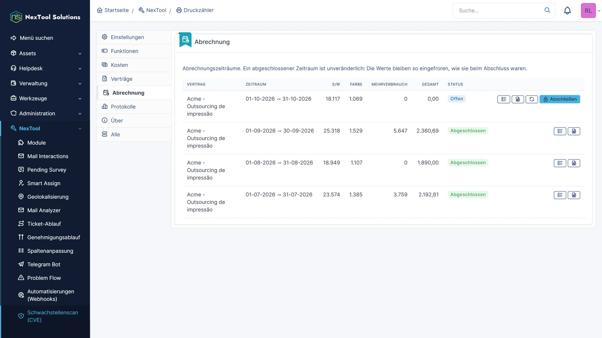
Task: Open Module in sidebar
Action: click(x=46, y=143)
